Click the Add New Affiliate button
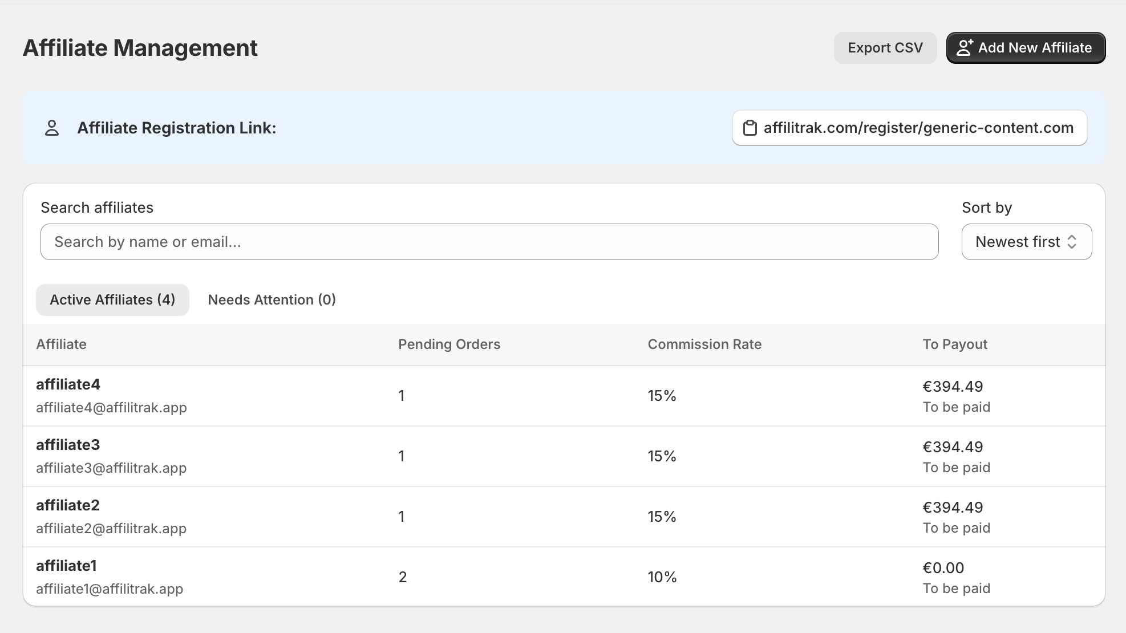This screenshot has width=1126, height=633. click(x=1026, y=48)
